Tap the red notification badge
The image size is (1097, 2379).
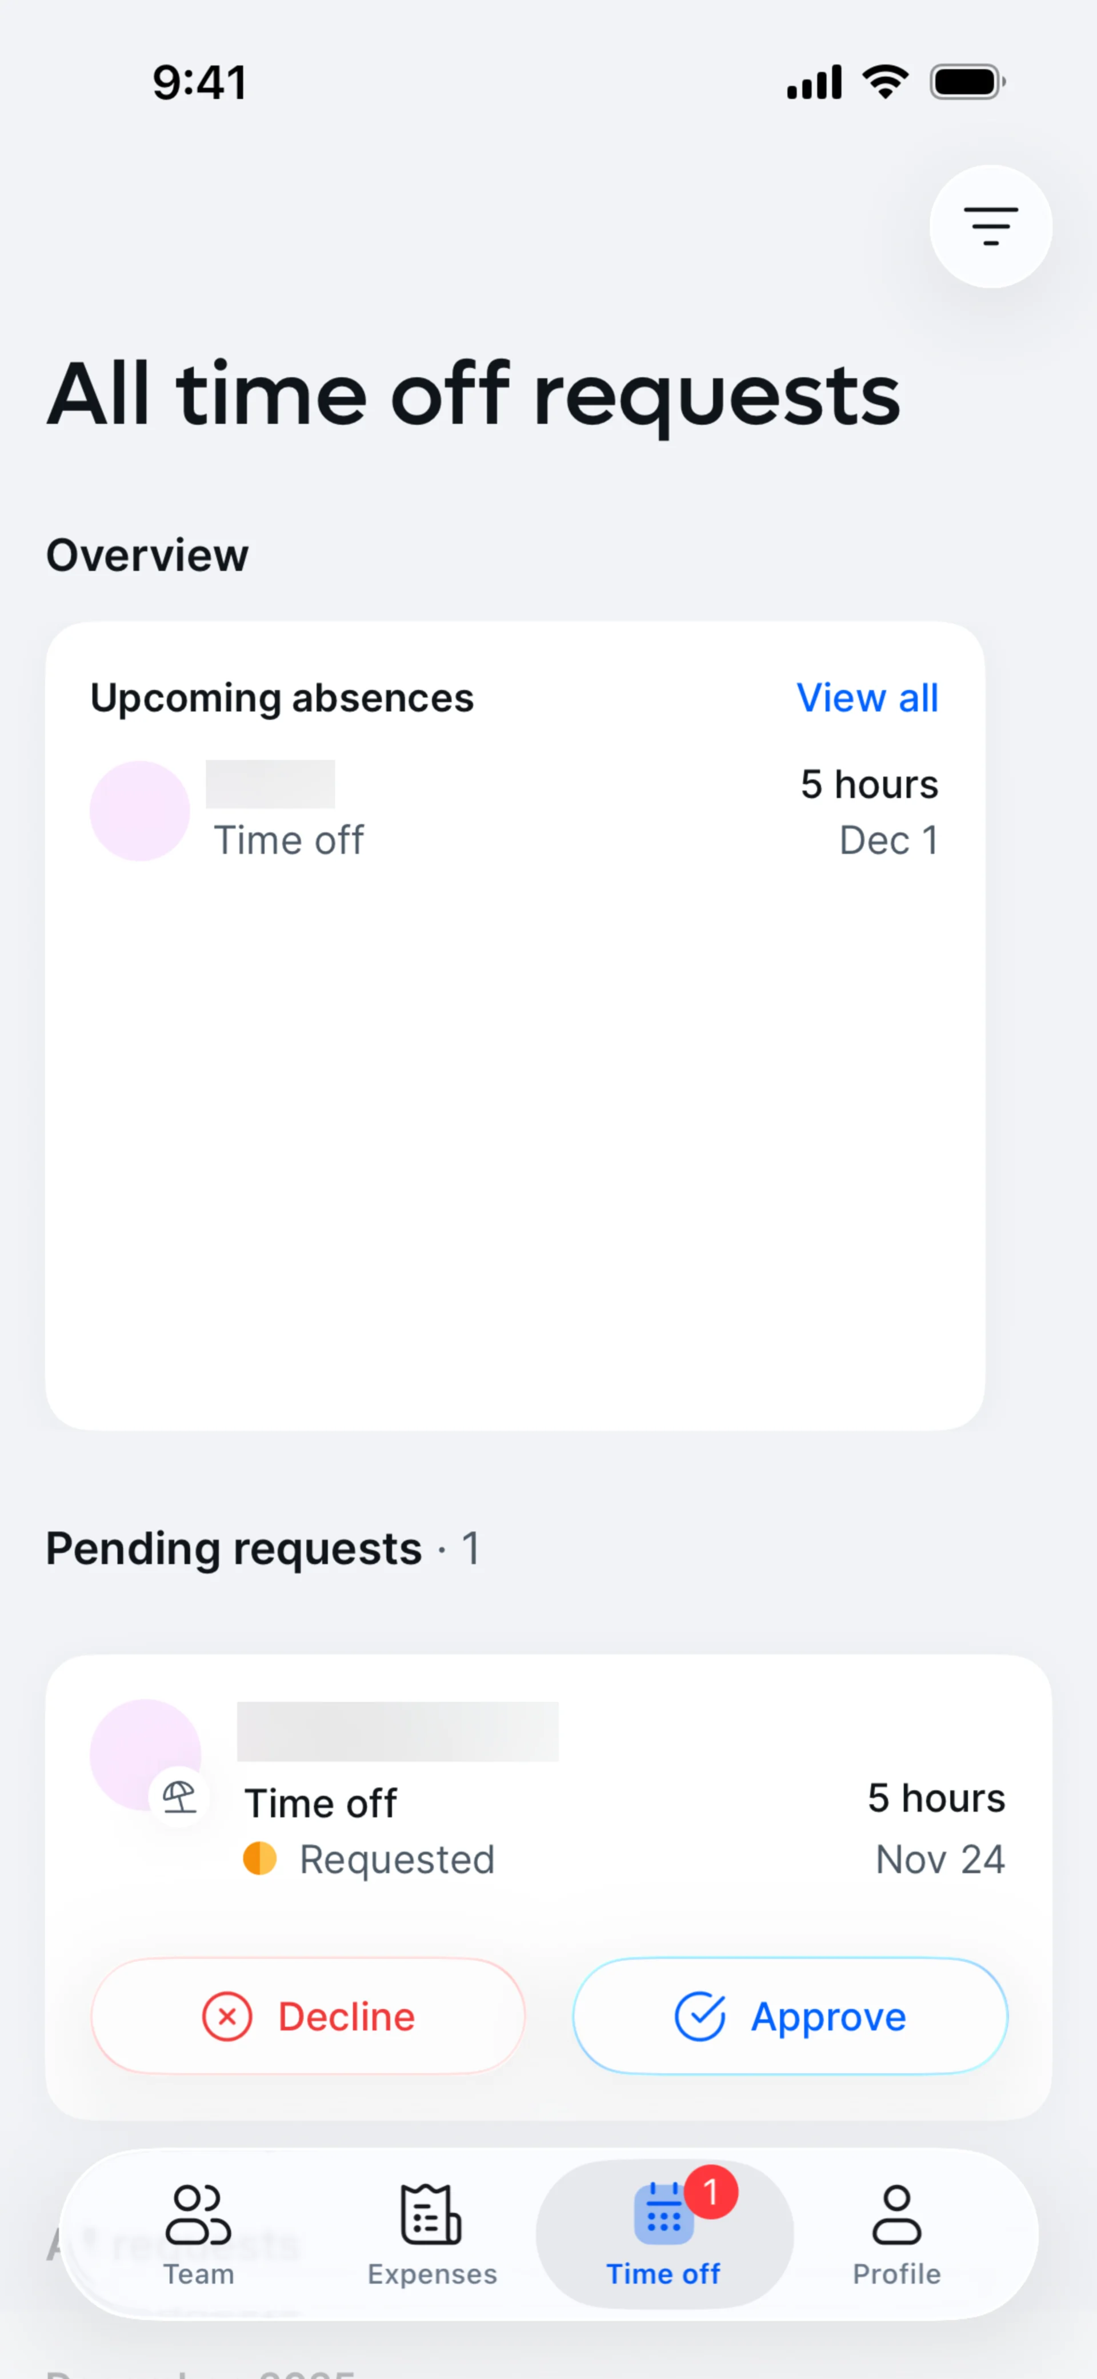[x=711, y=2192]
